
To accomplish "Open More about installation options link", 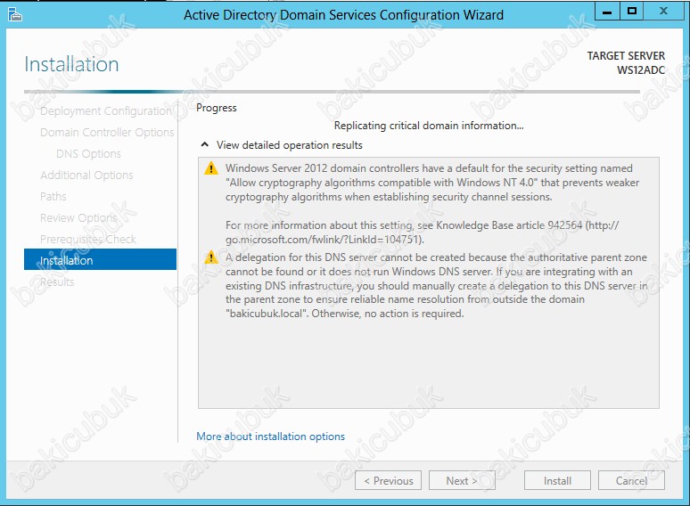I will [270, 437].
